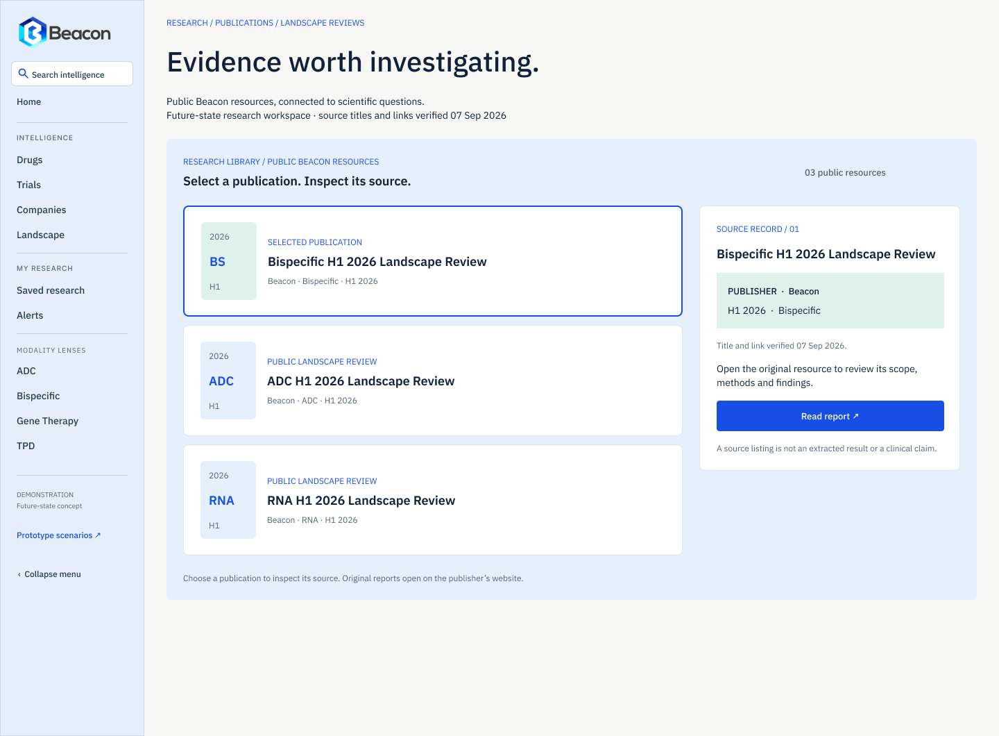Open Saved research

point(51,290)
